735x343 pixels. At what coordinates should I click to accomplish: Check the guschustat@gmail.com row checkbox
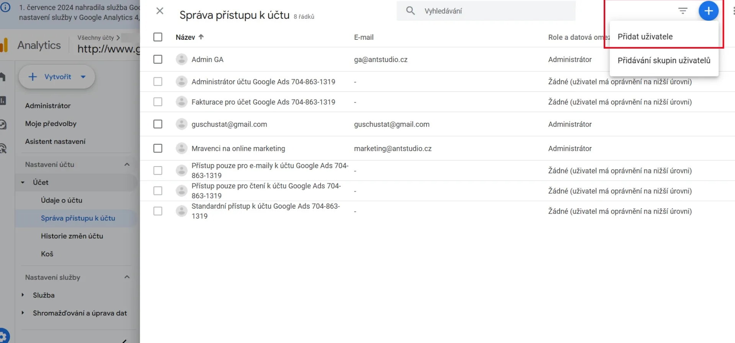[x=158, y=124]
